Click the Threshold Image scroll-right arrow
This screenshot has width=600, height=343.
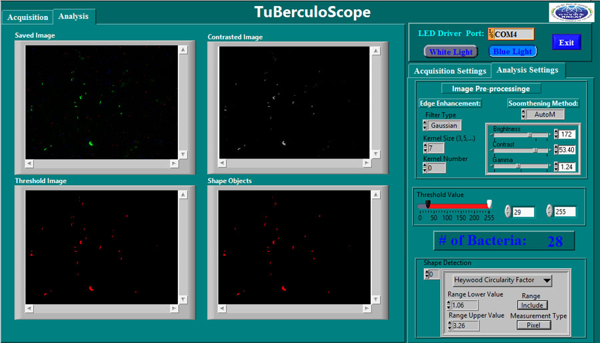pos(174,308)
